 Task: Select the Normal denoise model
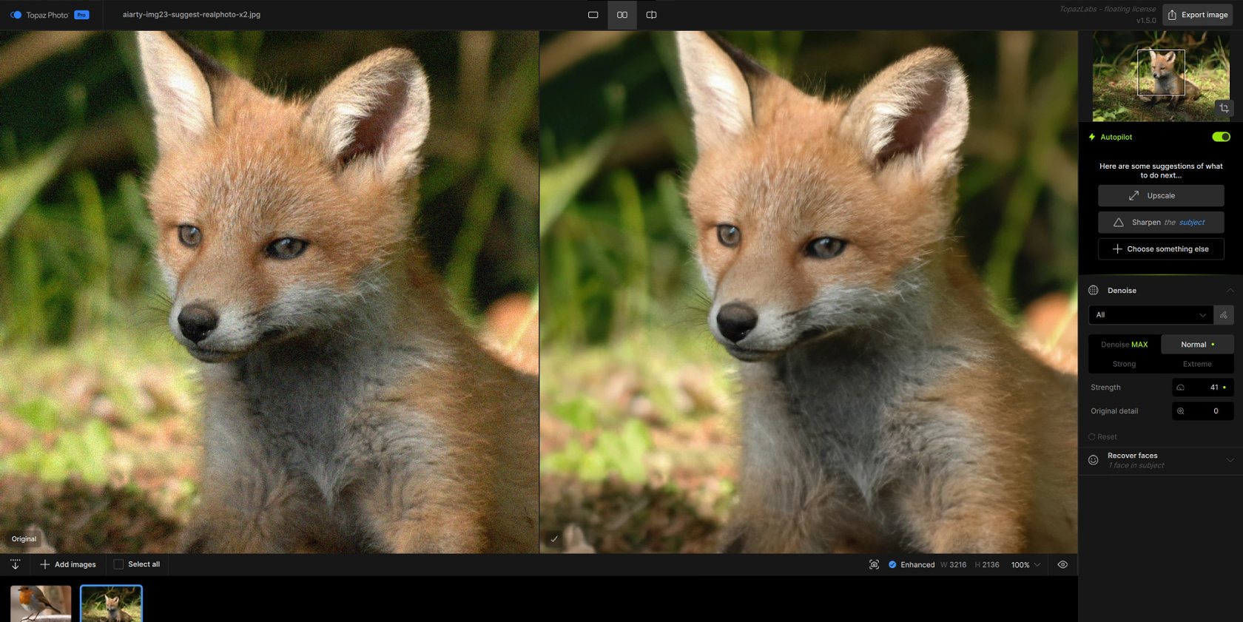click(1197, 345)
